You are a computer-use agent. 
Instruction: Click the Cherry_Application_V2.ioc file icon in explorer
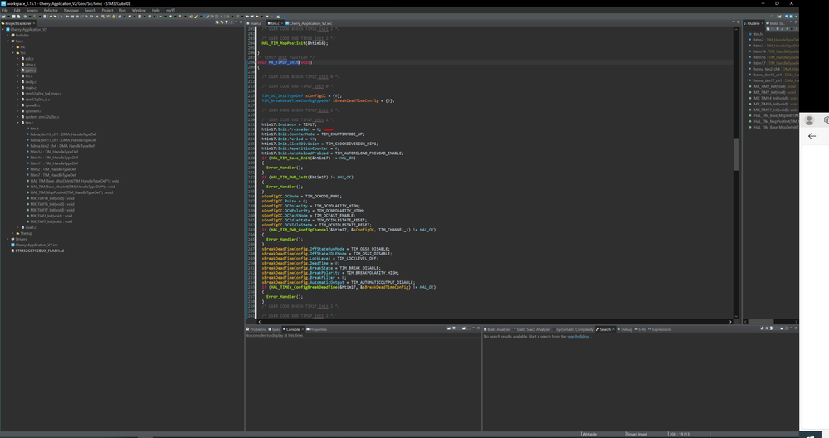point(13,245)
